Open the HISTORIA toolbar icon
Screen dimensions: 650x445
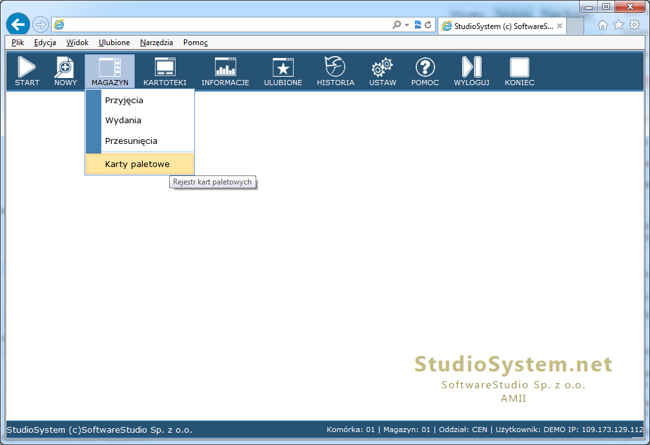335,71
